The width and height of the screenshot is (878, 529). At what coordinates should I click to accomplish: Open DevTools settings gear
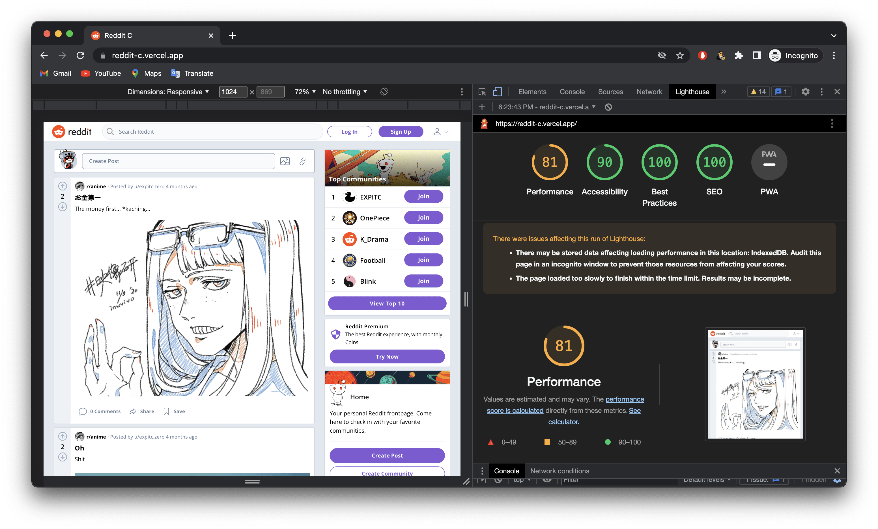pos(805,92)
